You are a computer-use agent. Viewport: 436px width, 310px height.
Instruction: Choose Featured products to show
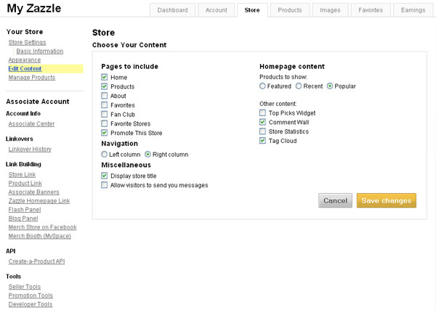pyautogui.click(x=262, y=86)
